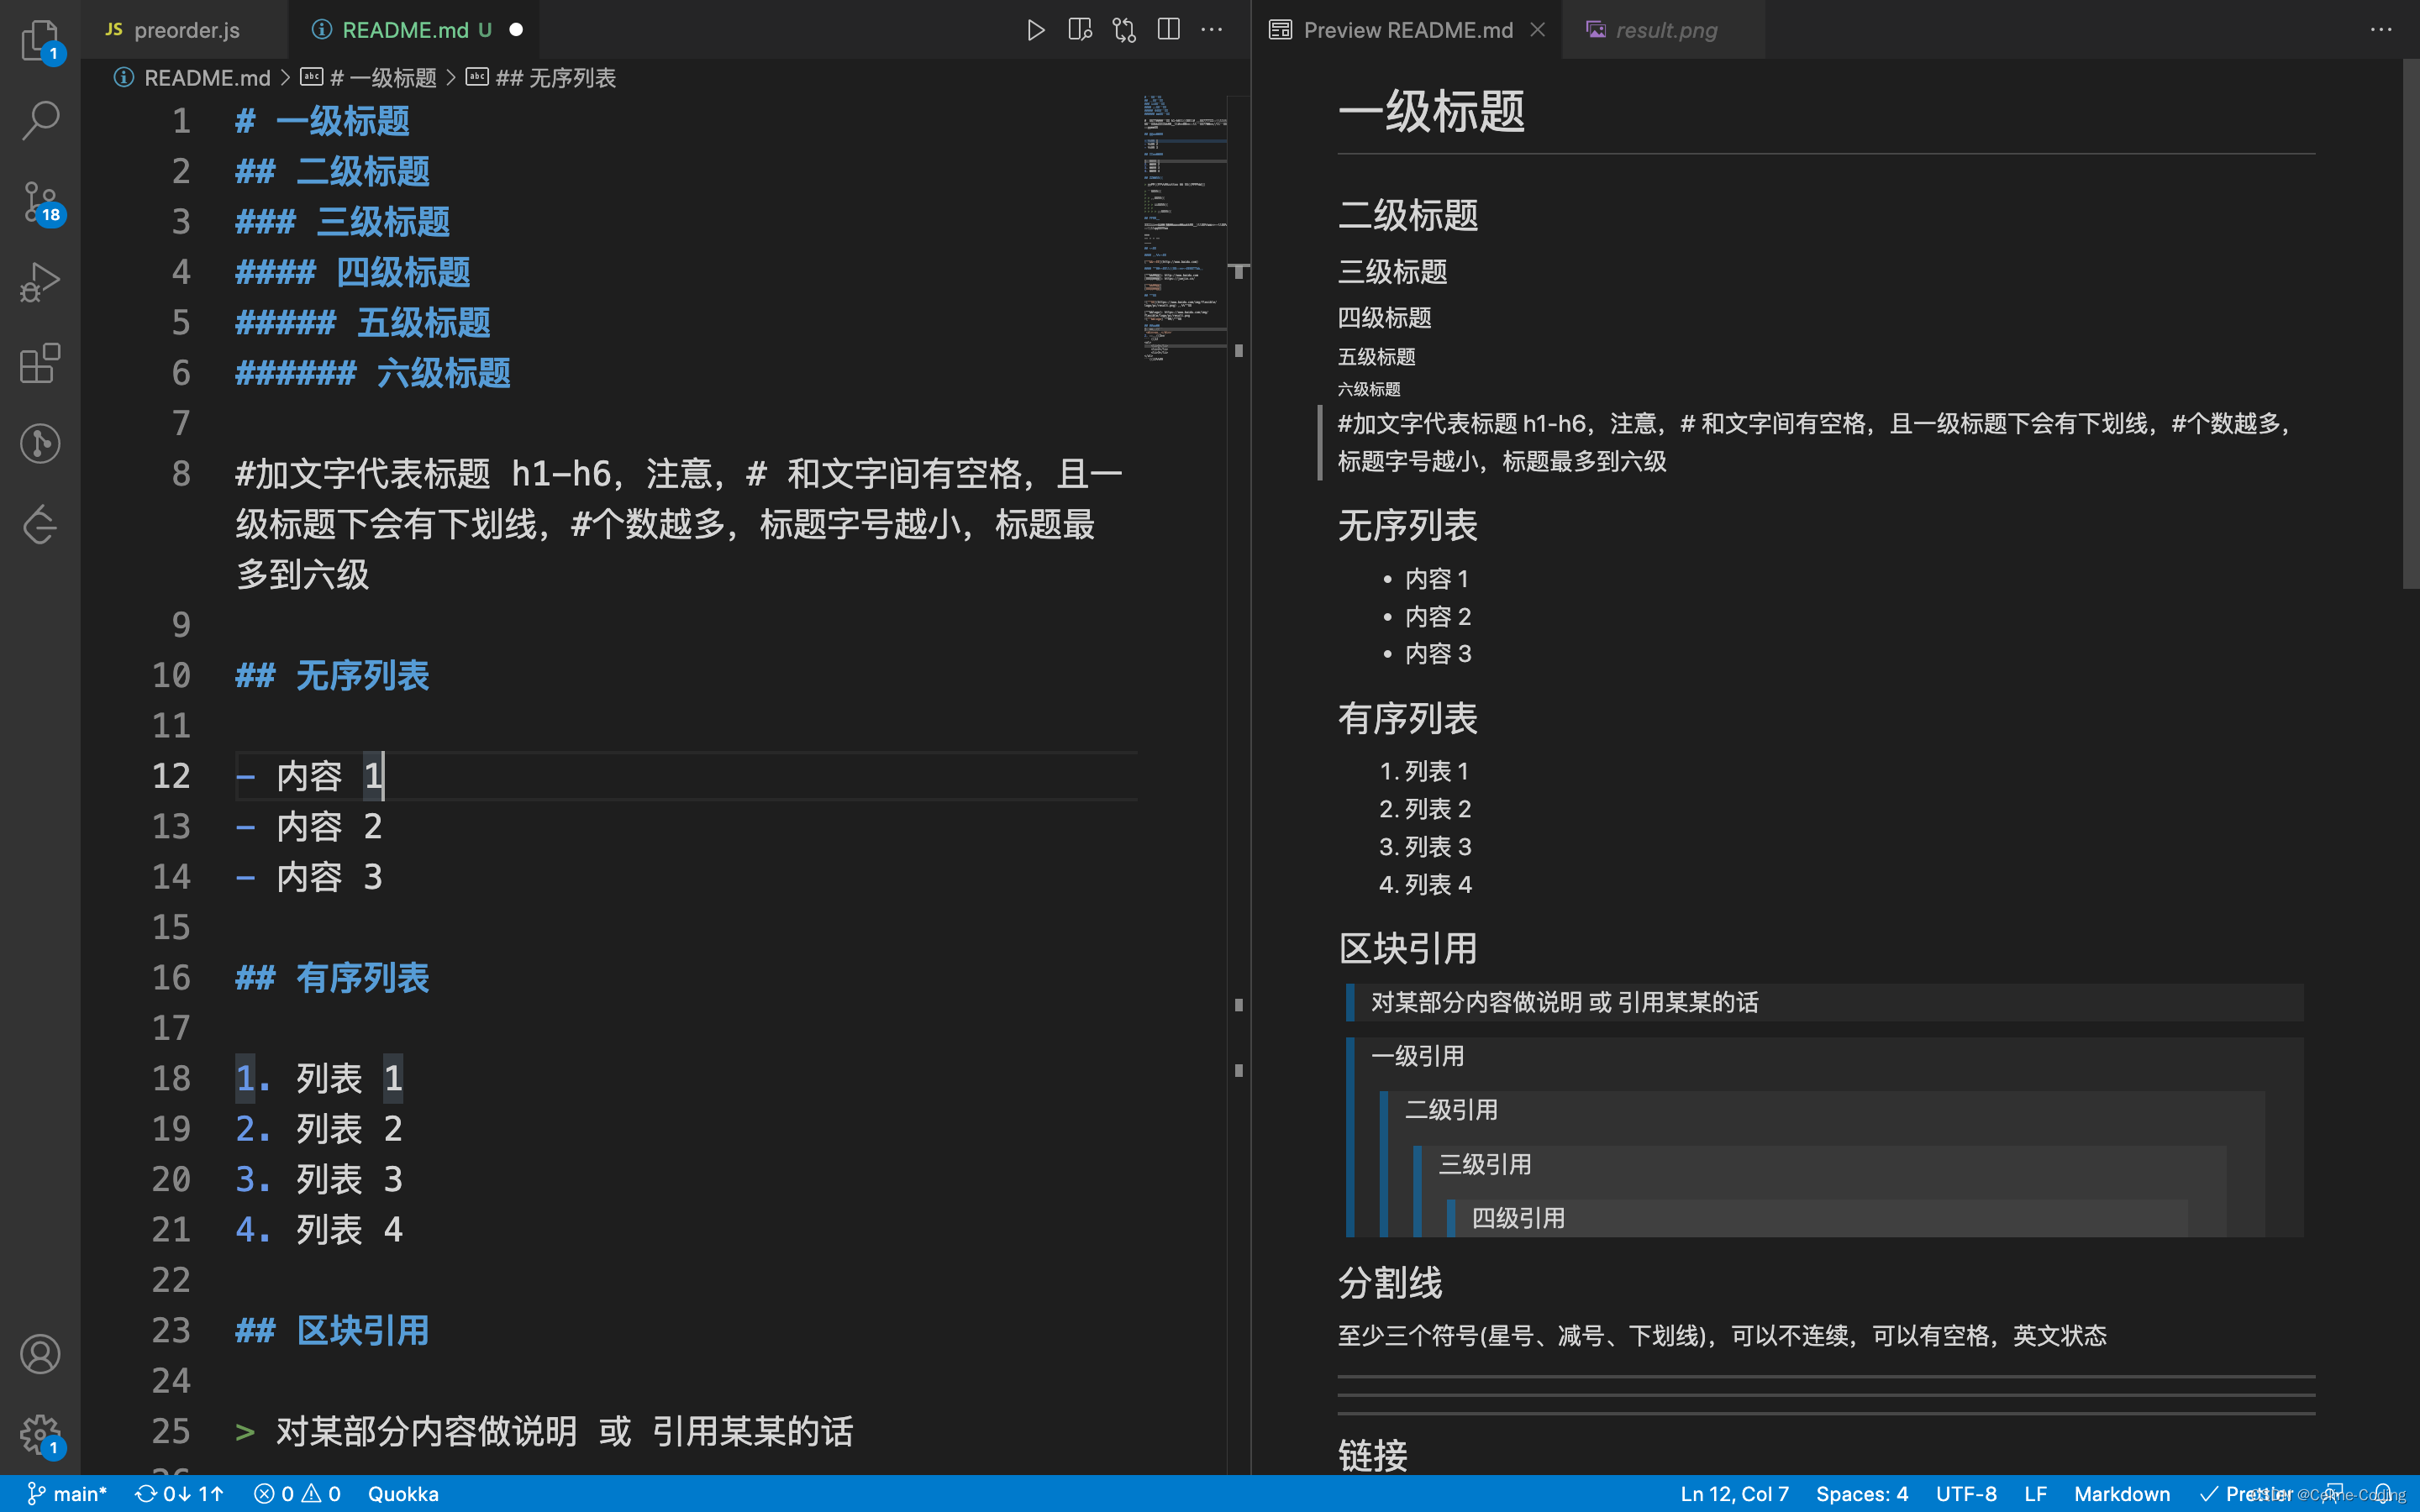Viewport: 2420px width, 1512px height.
Task: Open the Accounts icon in the activity bar
Action: (40, 1353)
